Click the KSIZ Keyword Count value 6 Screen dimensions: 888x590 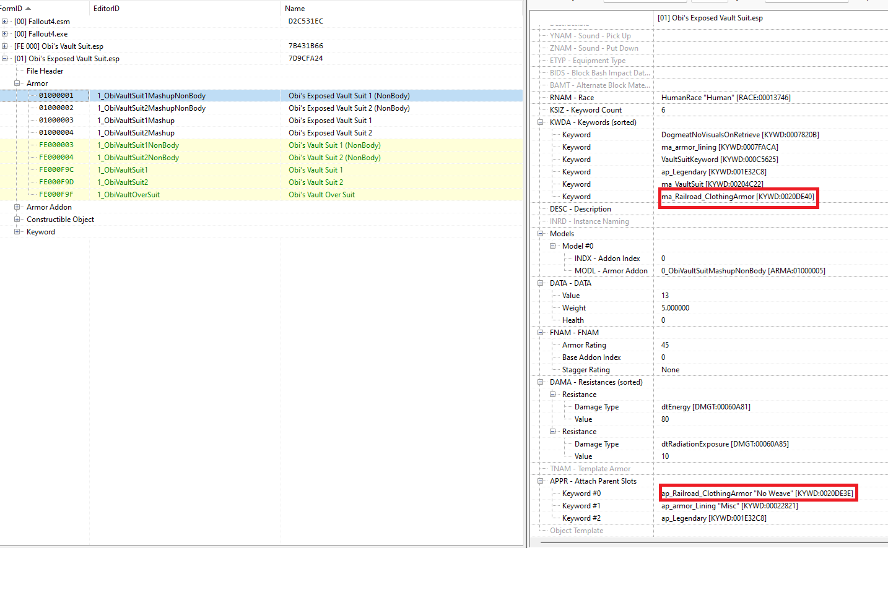click(663, 110)
